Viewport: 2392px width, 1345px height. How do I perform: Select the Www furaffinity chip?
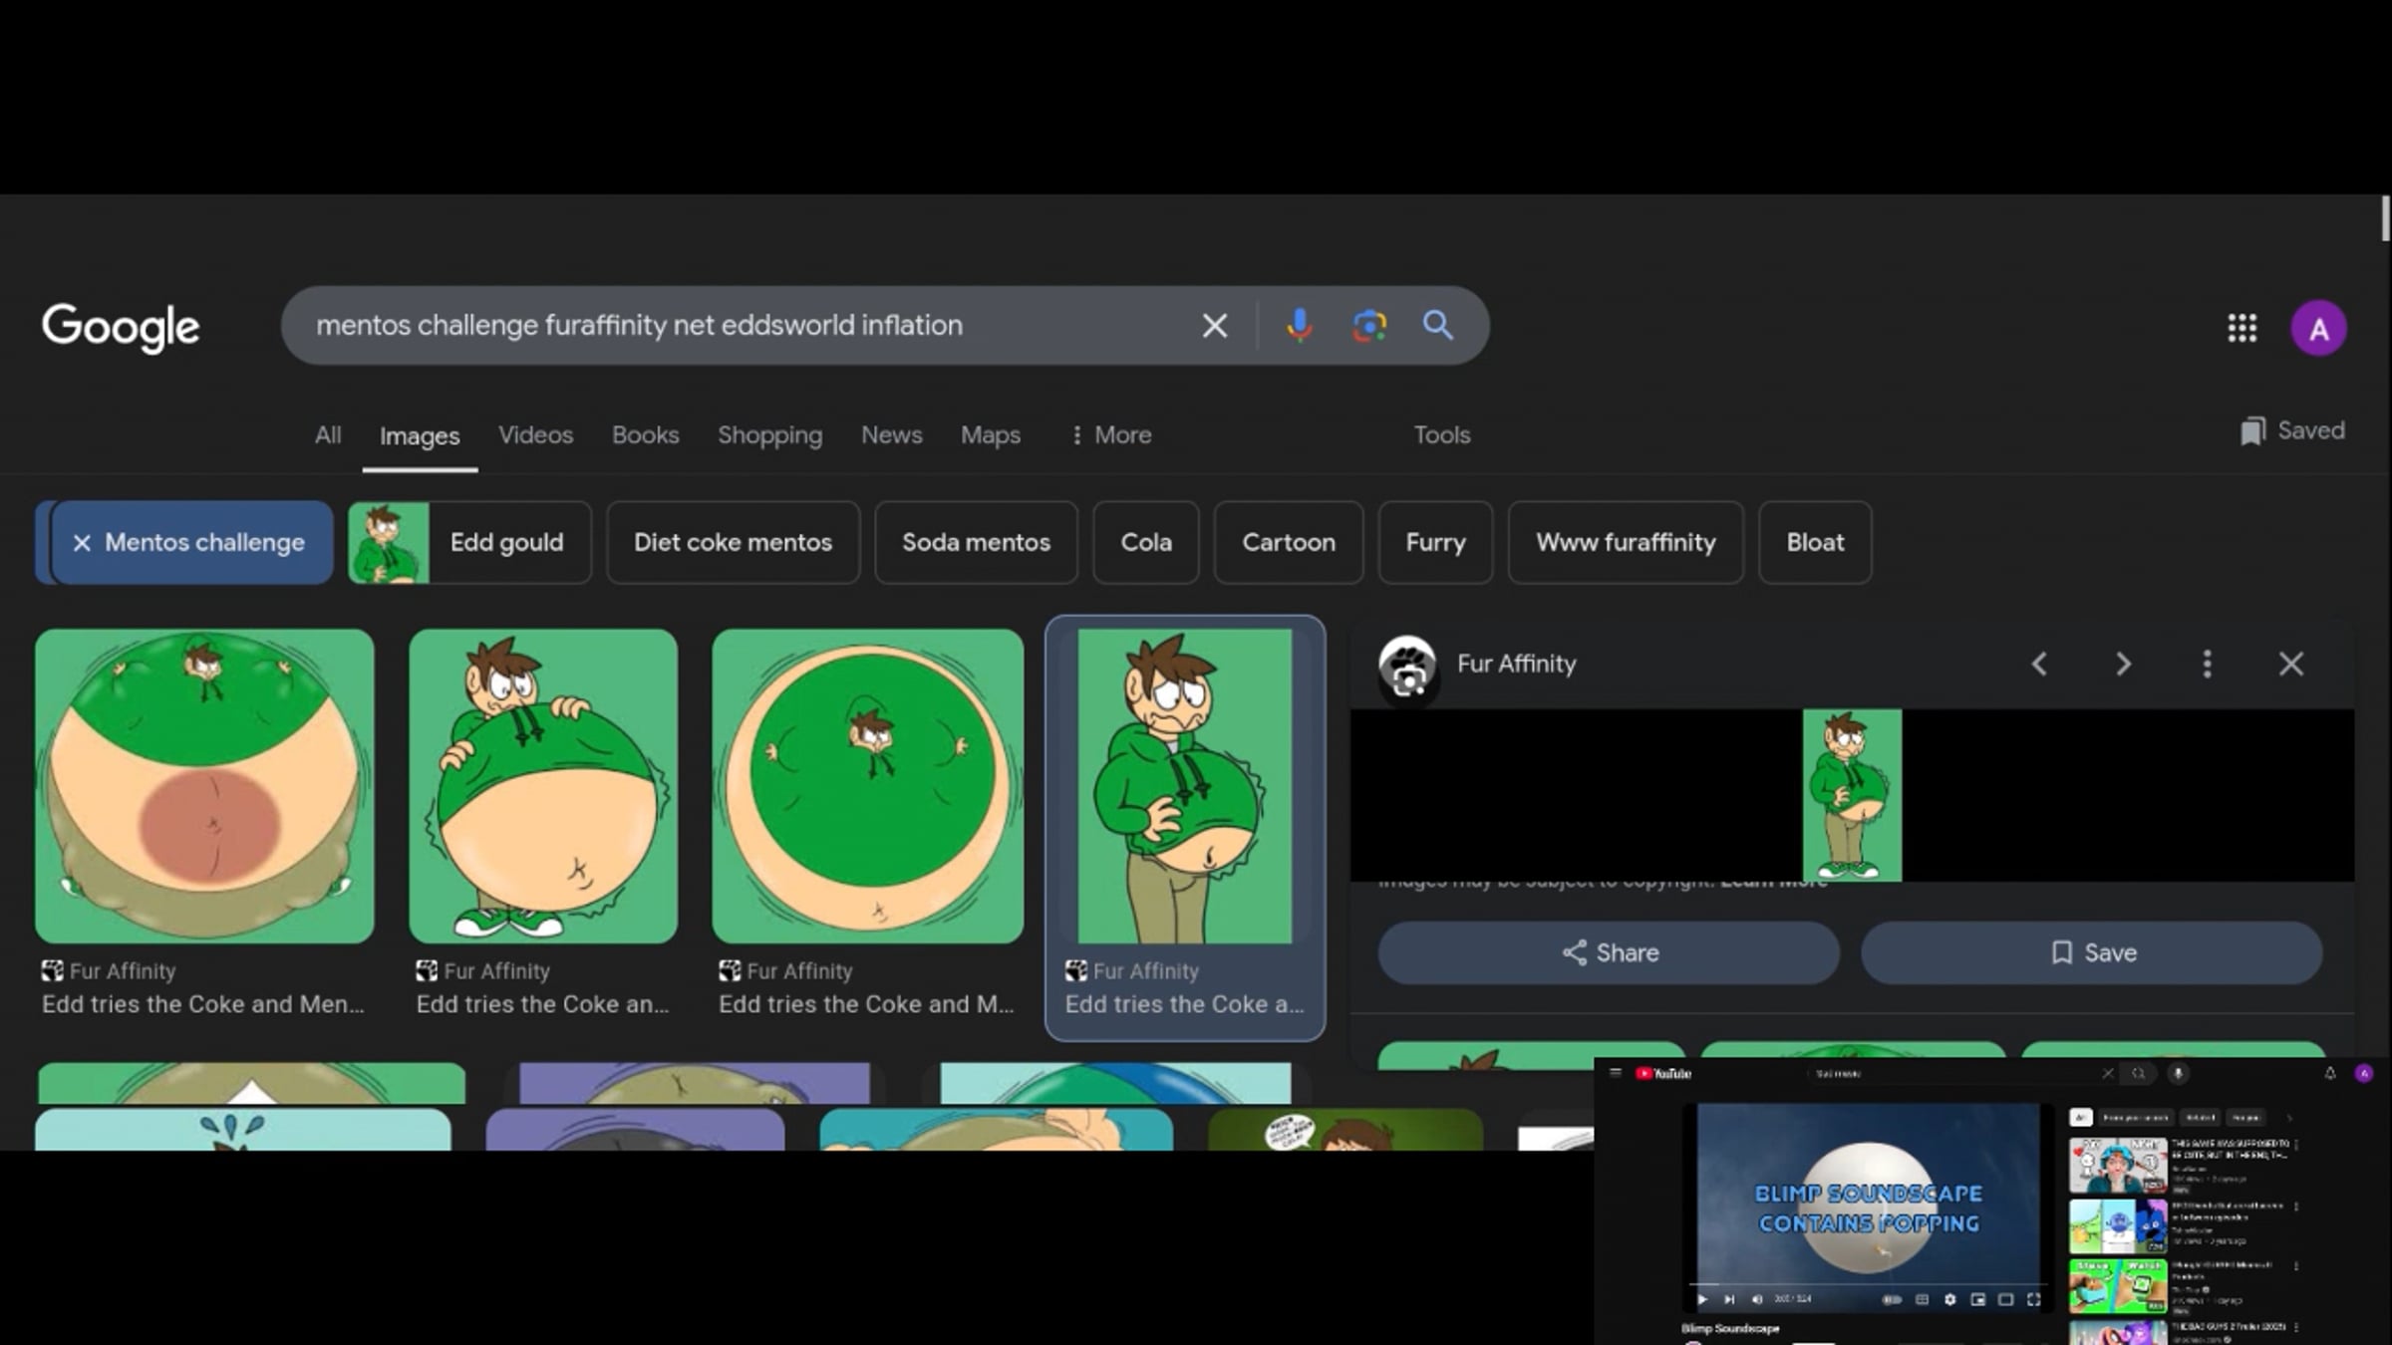click(1626, 542)
